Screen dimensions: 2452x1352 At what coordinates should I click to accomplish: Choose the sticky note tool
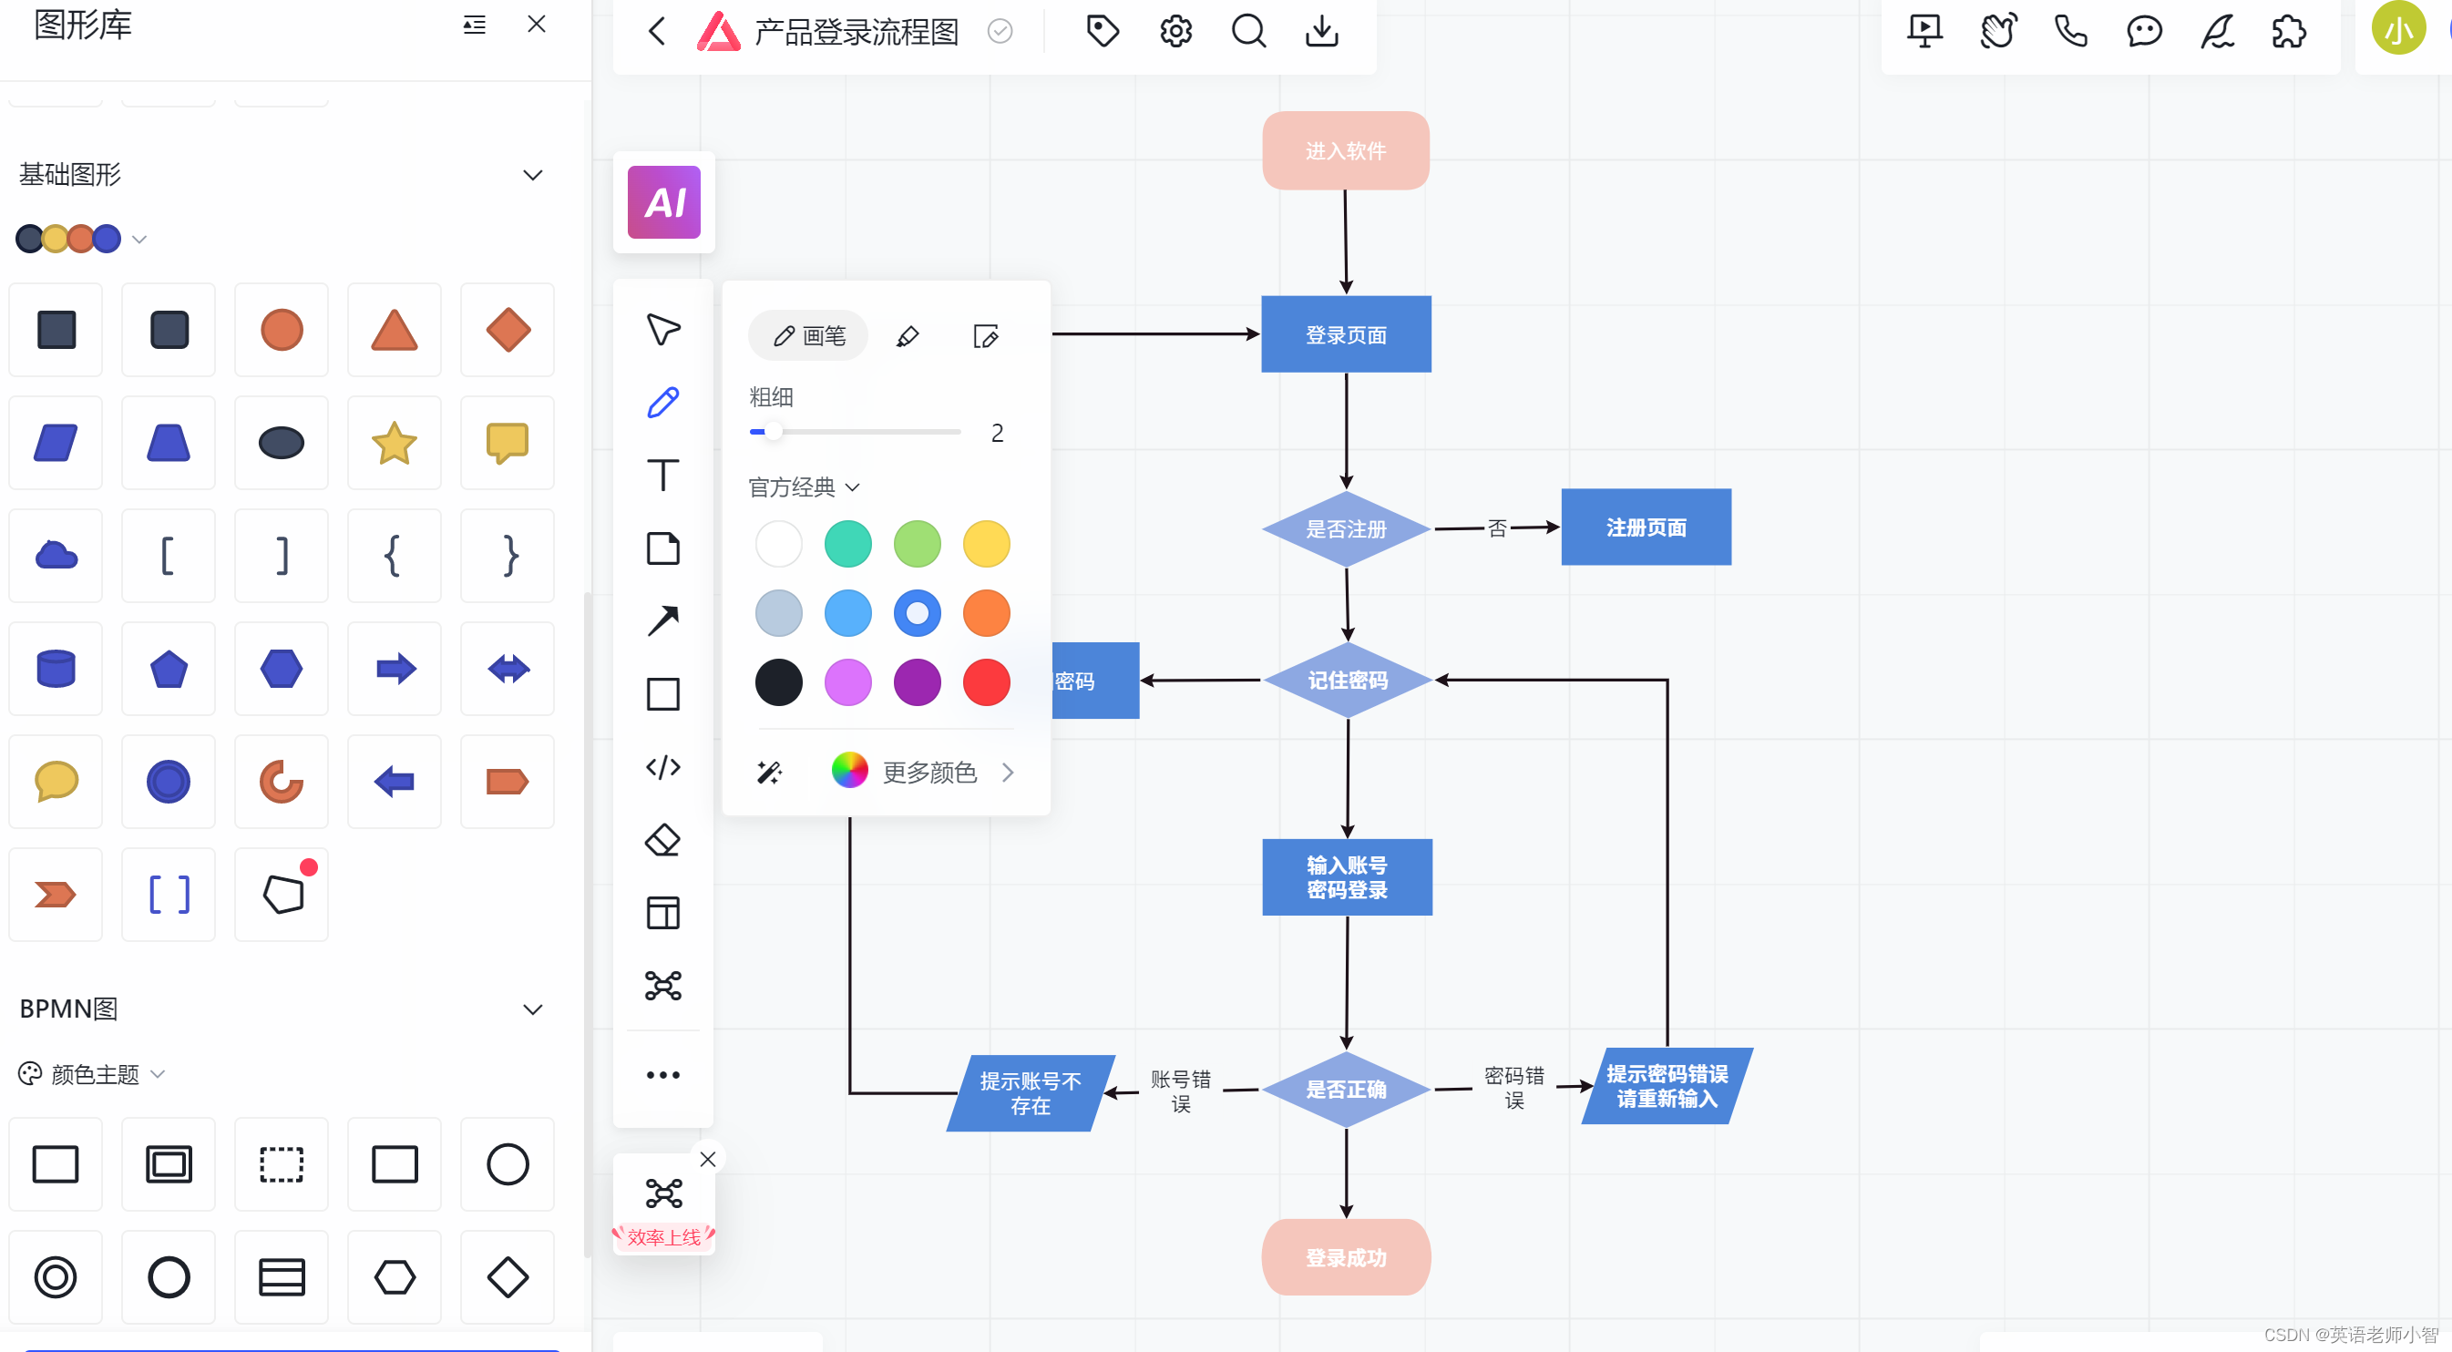coord(662,548)
